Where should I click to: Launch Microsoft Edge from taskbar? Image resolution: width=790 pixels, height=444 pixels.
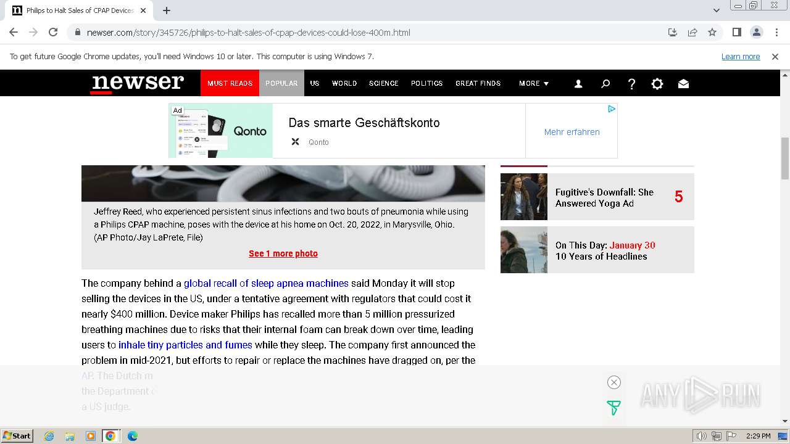[x=132, y=436]
